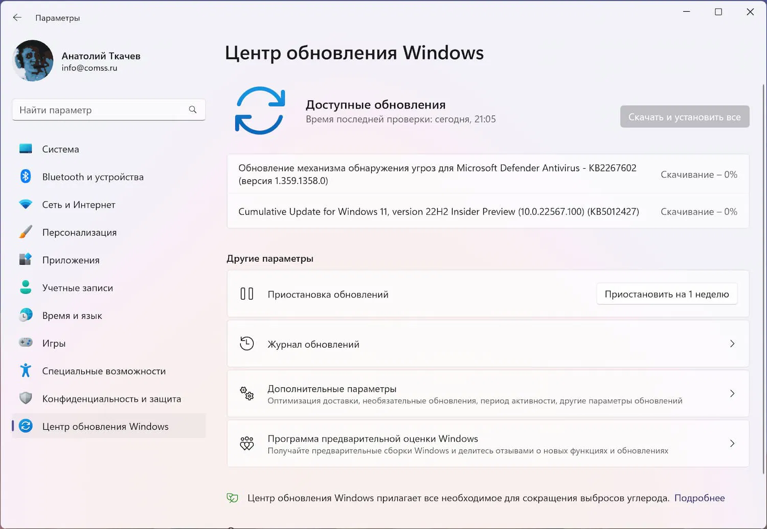
Task: Click the blue Windows Update refresh icon
Action: point(260,110)
